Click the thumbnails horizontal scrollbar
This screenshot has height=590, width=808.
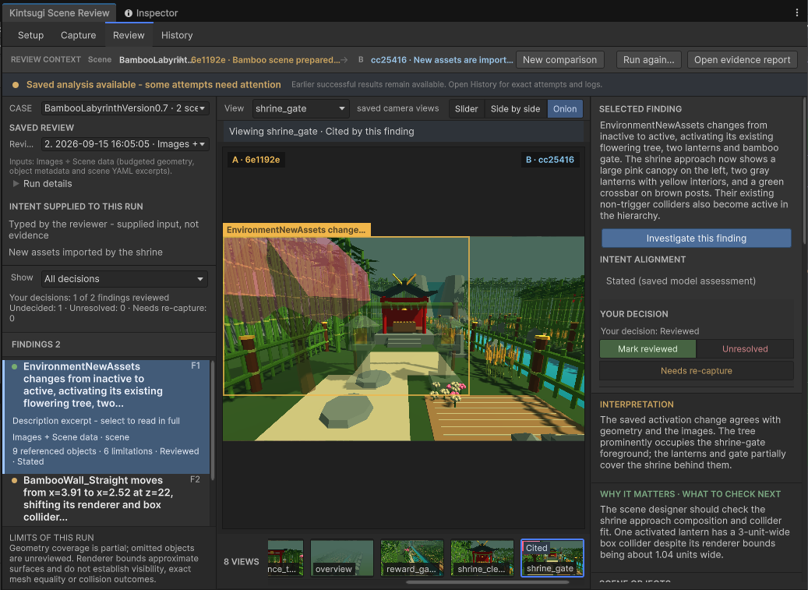pos(487,583)
